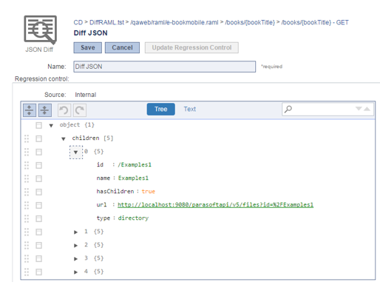
Task: Switch to the Text view tab
Action: 189,109
